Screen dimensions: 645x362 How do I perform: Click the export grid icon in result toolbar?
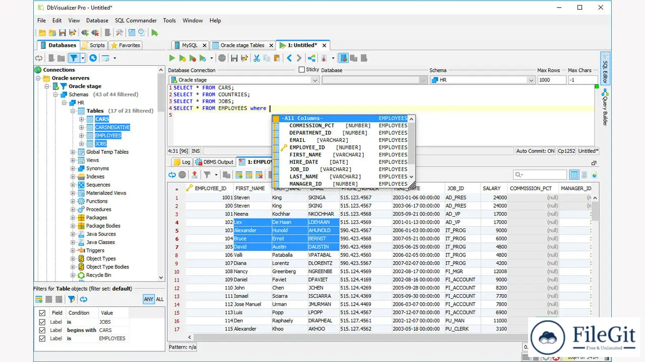tap(195, 175)
